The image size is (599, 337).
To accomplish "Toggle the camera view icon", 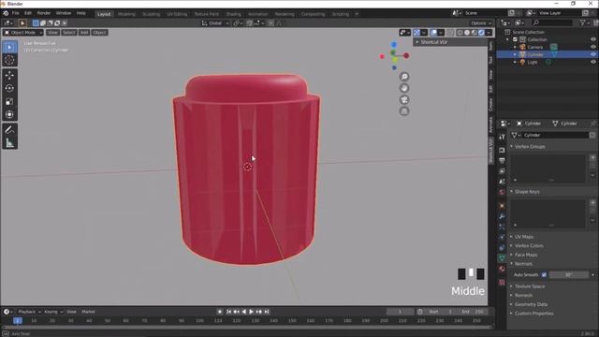I will click(404, 100).
